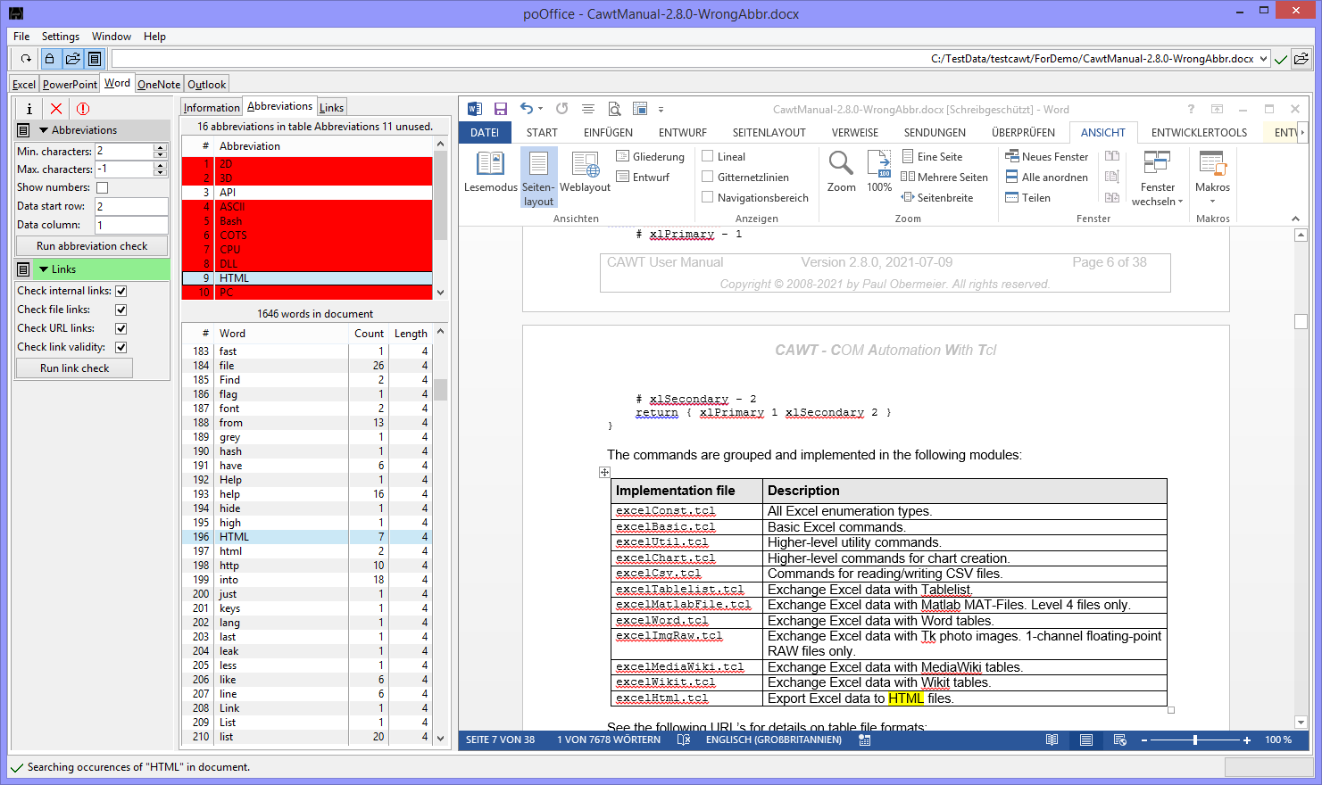
Task: Toggle the Show numbers checkbox
Action: [x=102, y=187]
